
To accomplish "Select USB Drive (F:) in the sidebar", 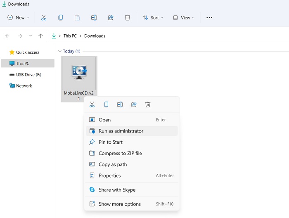I will (28, 75).
